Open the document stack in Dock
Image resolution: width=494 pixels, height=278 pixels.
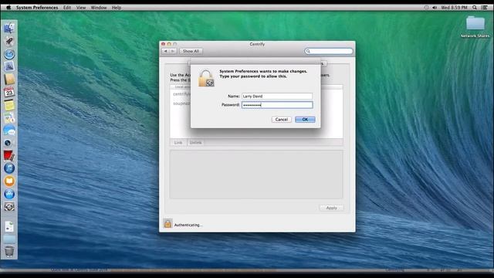(x=9, y=226)
